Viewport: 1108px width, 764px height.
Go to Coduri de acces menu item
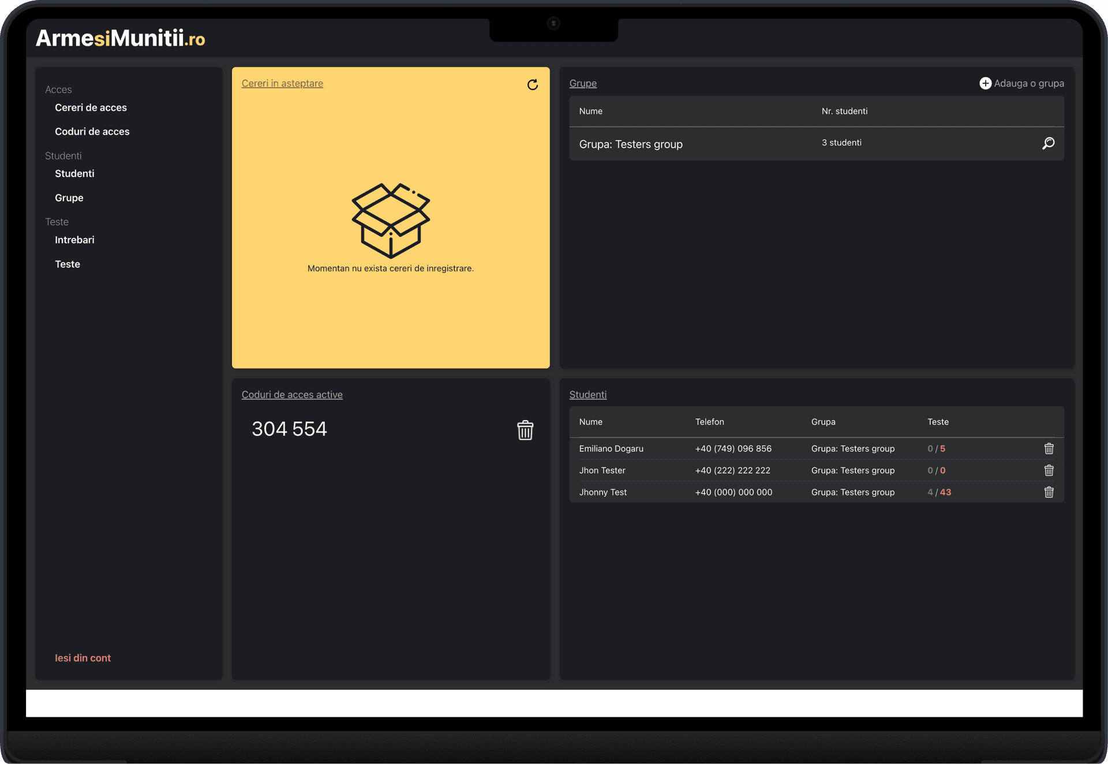[x=92, y=132]
